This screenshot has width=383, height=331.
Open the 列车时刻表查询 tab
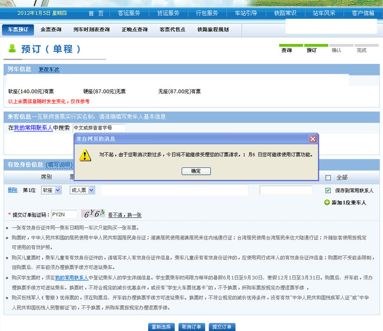91,30
